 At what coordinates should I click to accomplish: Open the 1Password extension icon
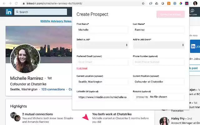coord(175,3)
